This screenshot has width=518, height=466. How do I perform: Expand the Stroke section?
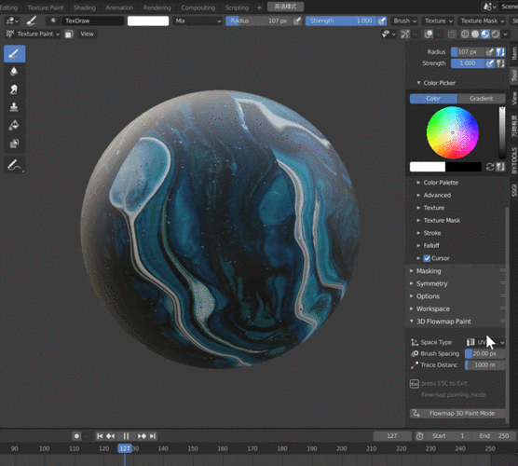(431, 233)
